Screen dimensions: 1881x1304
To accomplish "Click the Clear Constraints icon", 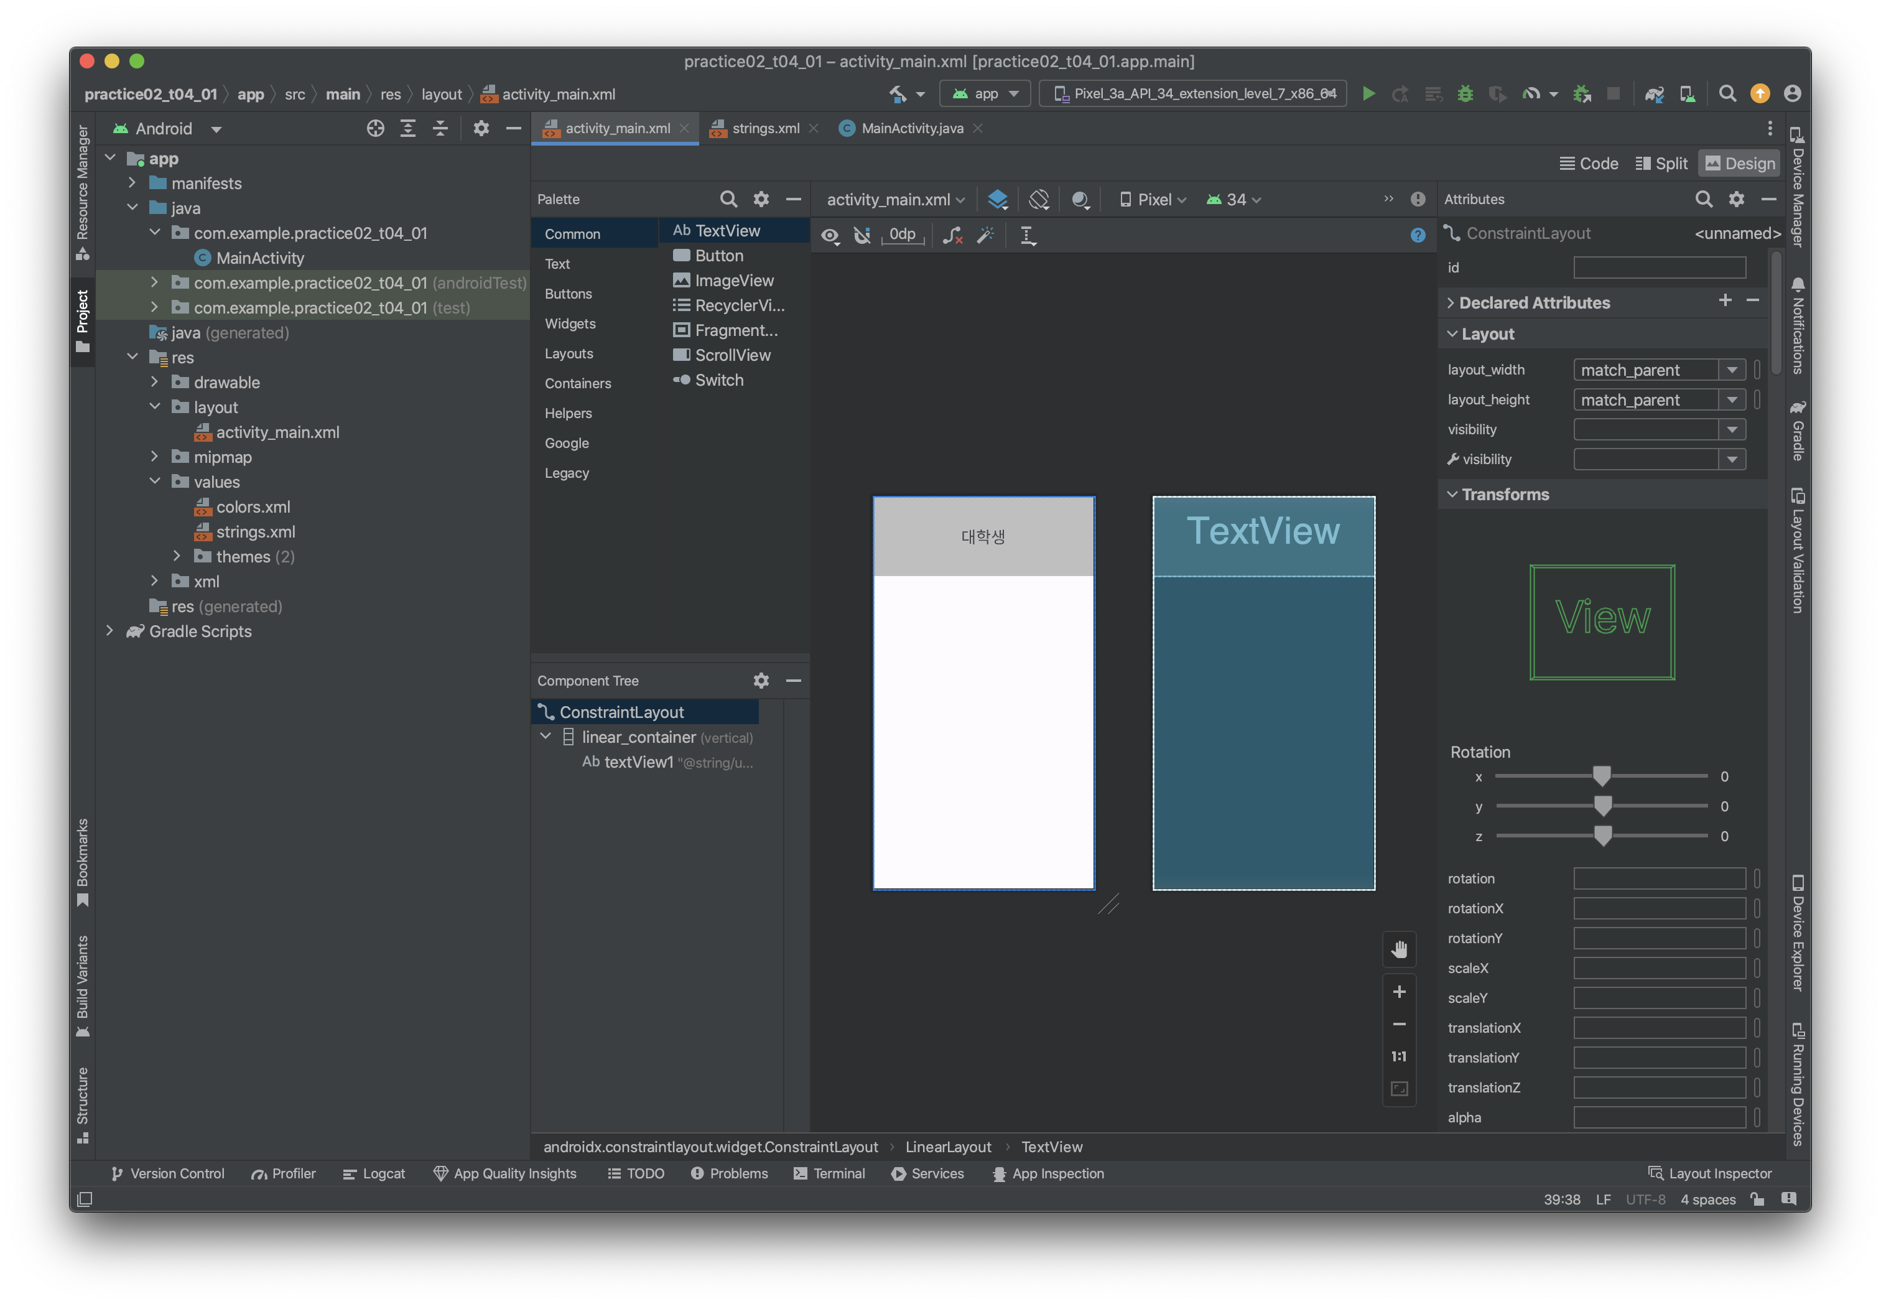I will tap(952, 236).
